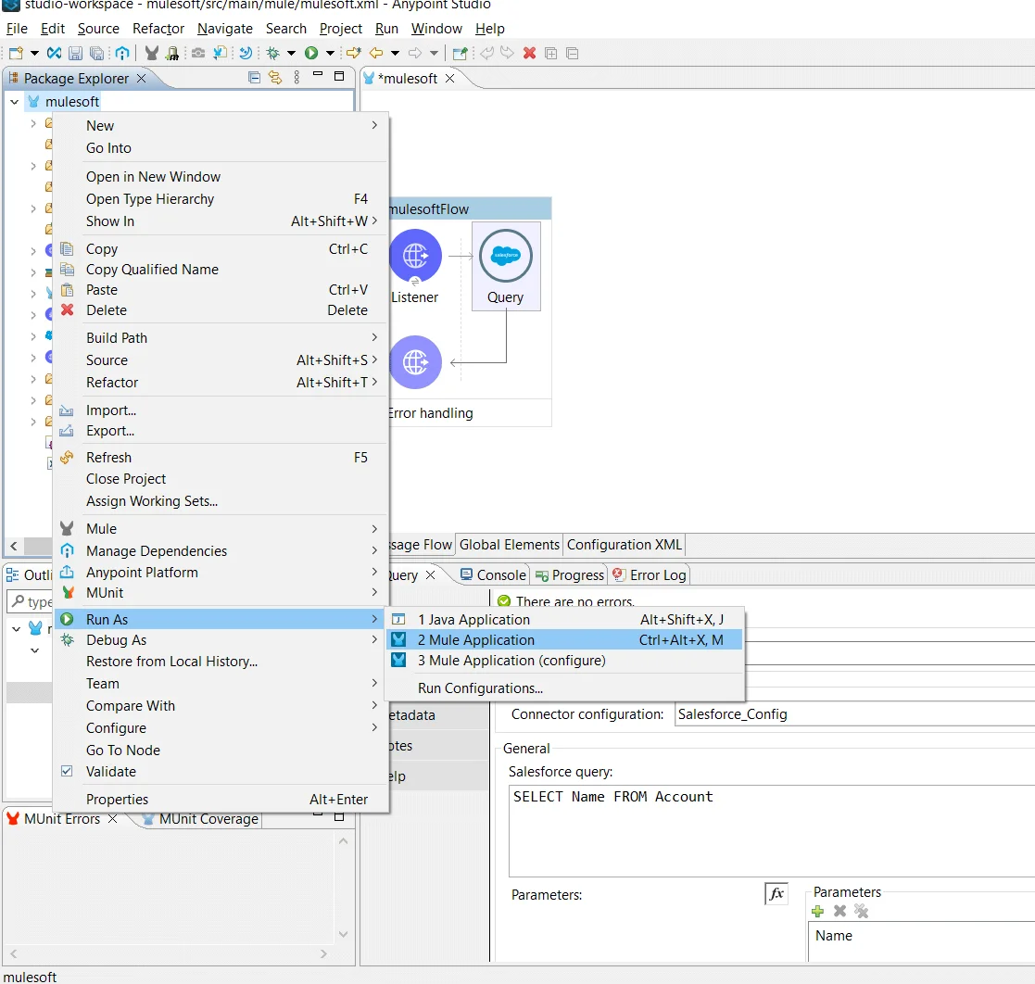Collapse All items in Package Explorer

pos(254,78)
